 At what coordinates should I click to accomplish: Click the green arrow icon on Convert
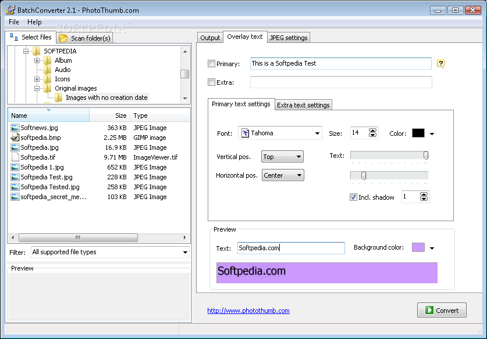[429, 310]
